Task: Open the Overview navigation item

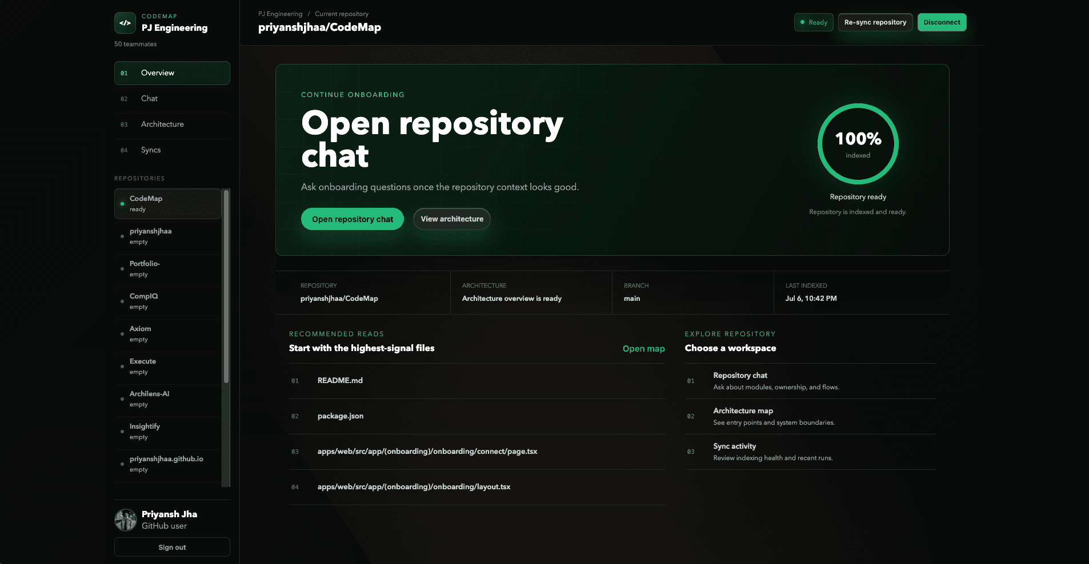Action: (172, 73)
